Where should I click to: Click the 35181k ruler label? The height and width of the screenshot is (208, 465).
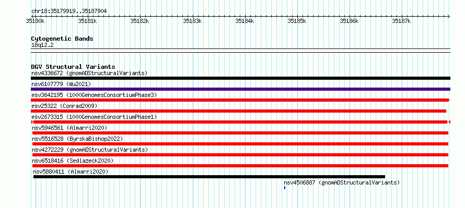tap(87, 21)
